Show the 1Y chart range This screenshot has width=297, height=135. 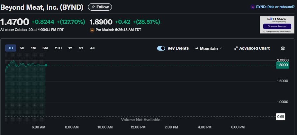coord(70,48)
